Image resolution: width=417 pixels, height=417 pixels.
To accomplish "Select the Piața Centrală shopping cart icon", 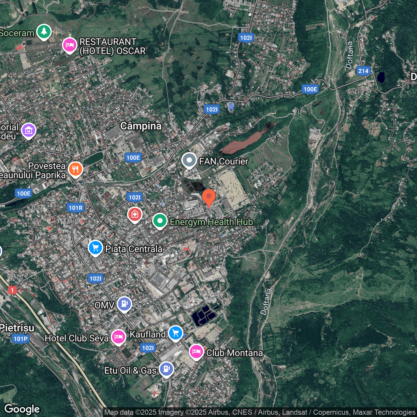I will (95, 248).
